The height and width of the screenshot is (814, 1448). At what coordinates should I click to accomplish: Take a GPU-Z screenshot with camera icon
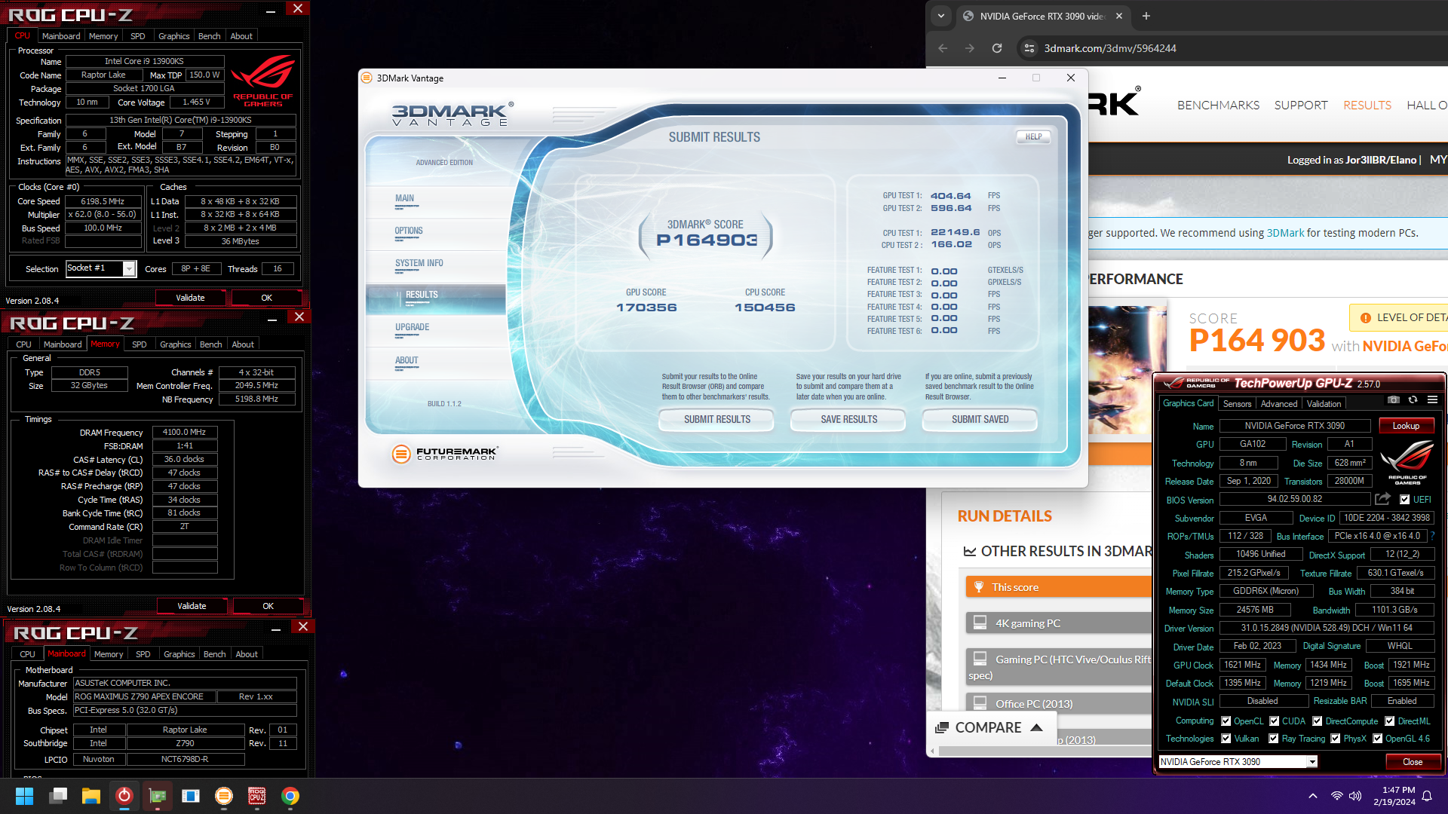1394,400
